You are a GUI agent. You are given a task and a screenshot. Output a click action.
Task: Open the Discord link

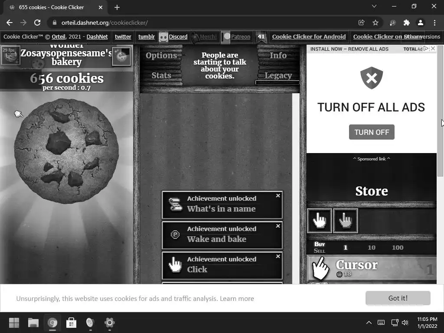[178, 36]
